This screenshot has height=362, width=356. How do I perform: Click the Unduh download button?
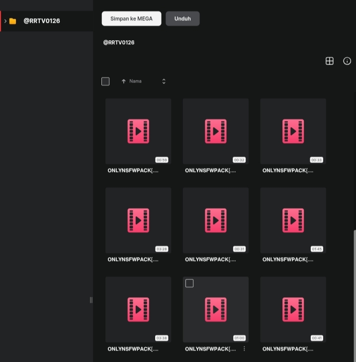(x=182, y=18)
